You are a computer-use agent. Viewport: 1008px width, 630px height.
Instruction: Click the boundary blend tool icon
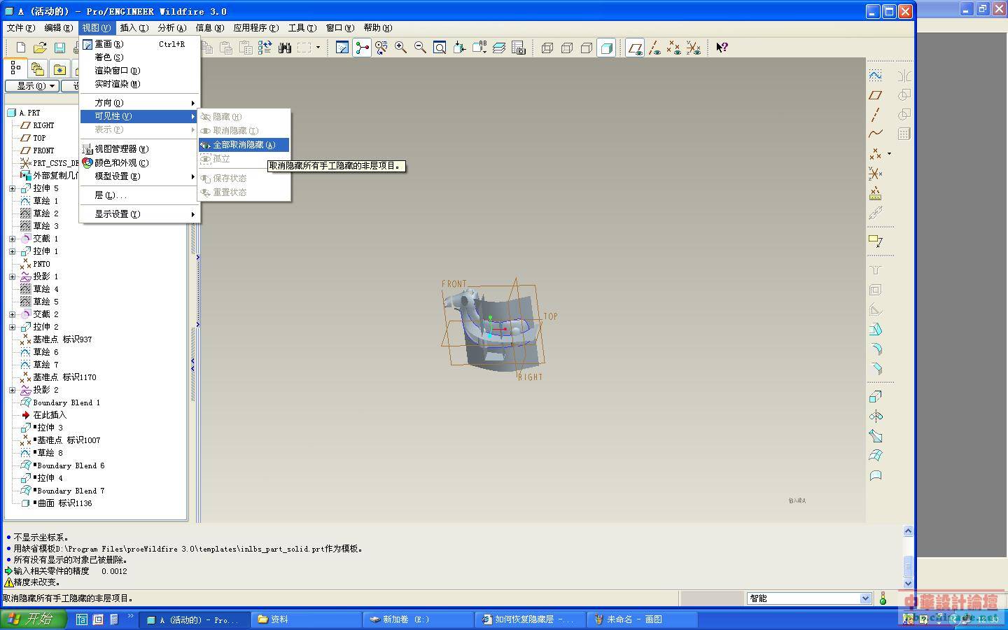(x=876, y=456)
